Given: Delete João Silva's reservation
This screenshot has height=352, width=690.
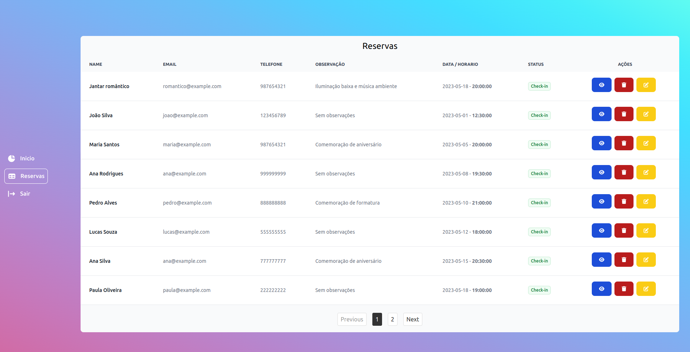Looking at the screenshot, I should (x=624, y=114).
